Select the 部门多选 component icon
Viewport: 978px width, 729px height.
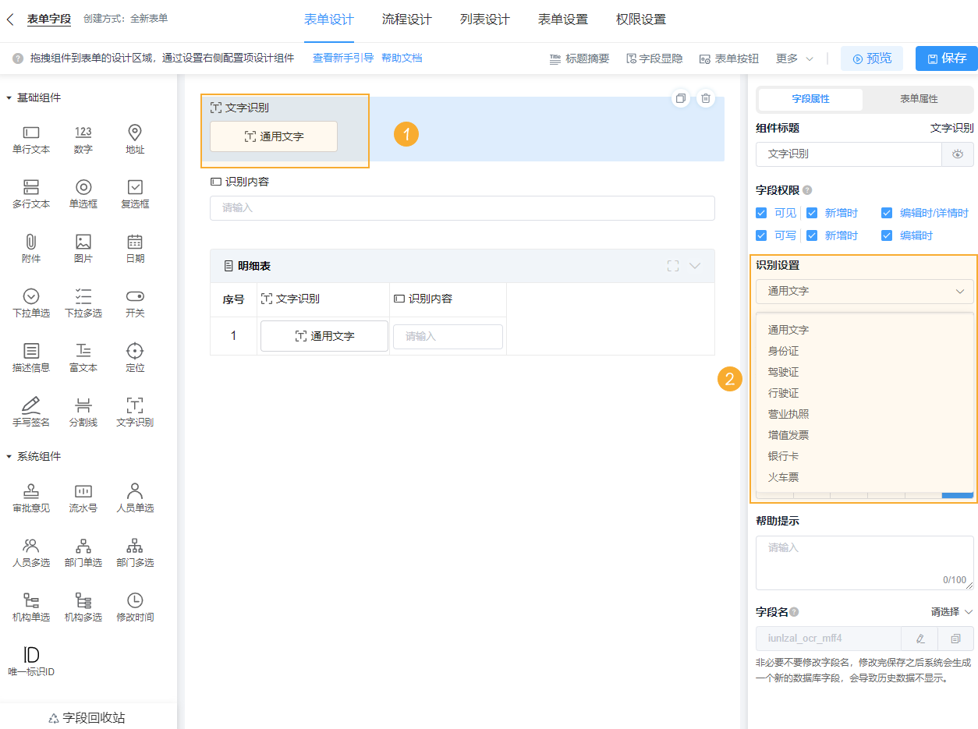tap(134, 552)
